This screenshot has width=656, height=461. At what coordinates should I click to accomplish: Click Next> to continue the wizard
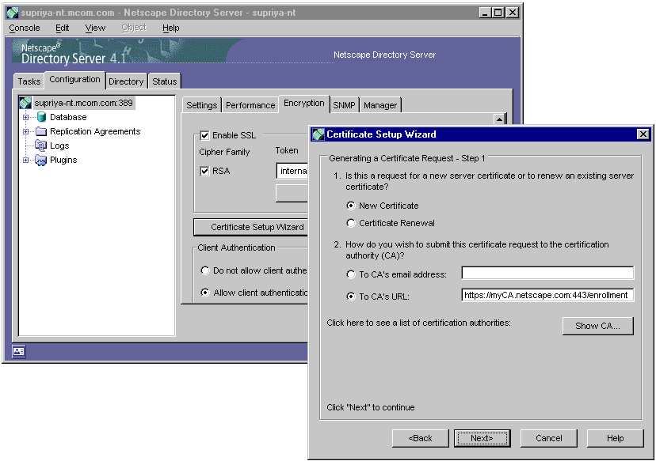[x=482, y=438]
